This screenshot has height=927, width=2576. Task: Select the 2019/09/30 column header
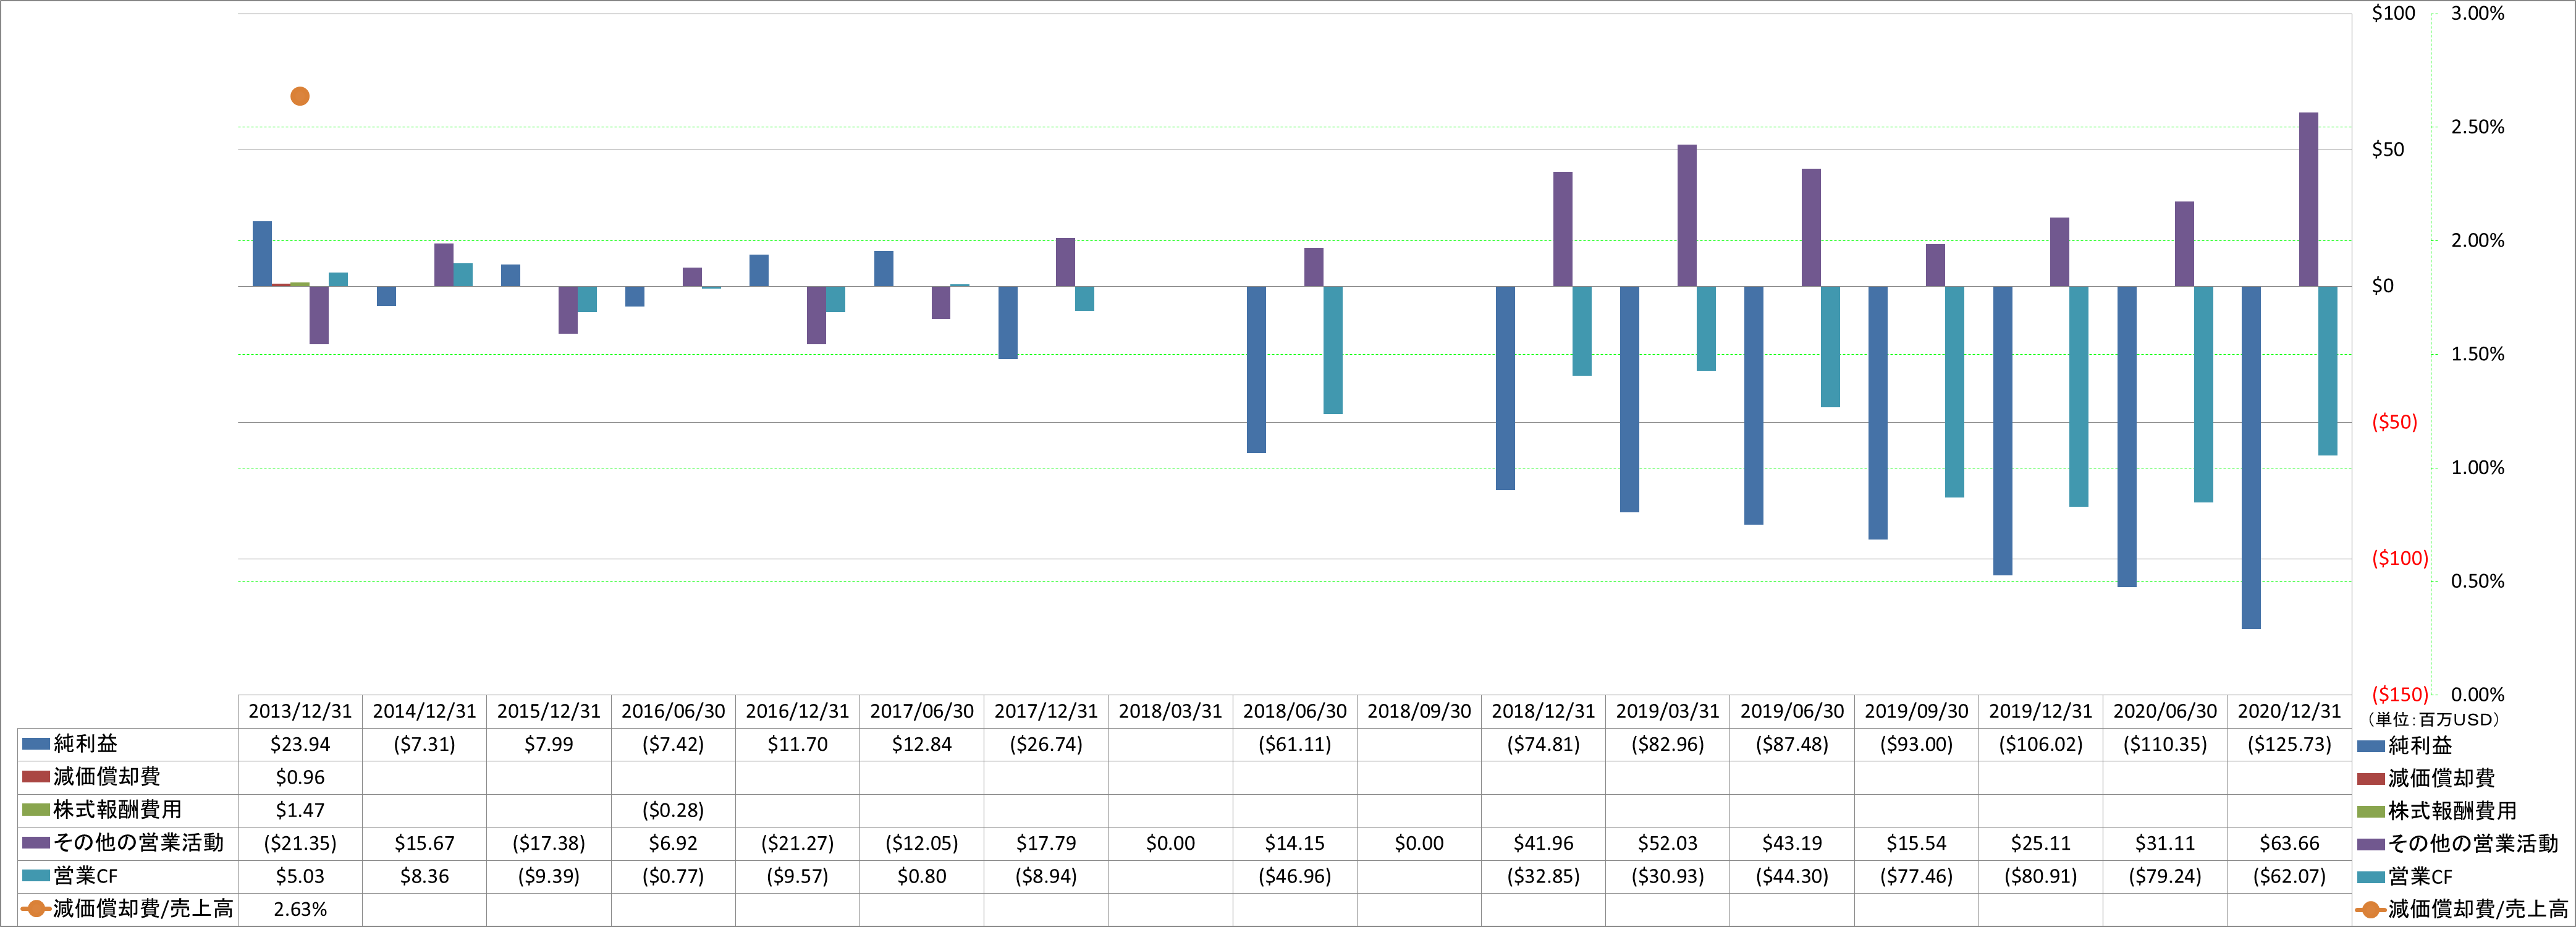(x=1916, y=711)
